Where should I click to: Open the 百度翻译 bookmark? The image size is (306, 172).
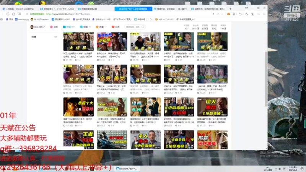pos(61,19)
